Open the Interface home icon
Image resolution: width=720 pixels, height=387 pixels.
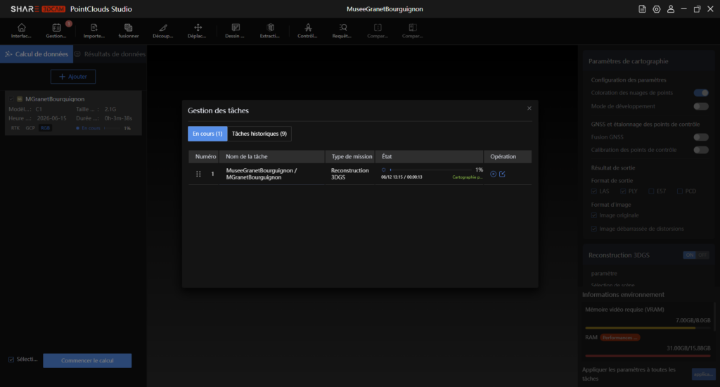(x=22, y=27)
